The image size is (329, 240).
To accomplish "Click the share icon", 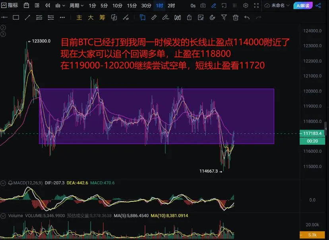I will 318,6.
